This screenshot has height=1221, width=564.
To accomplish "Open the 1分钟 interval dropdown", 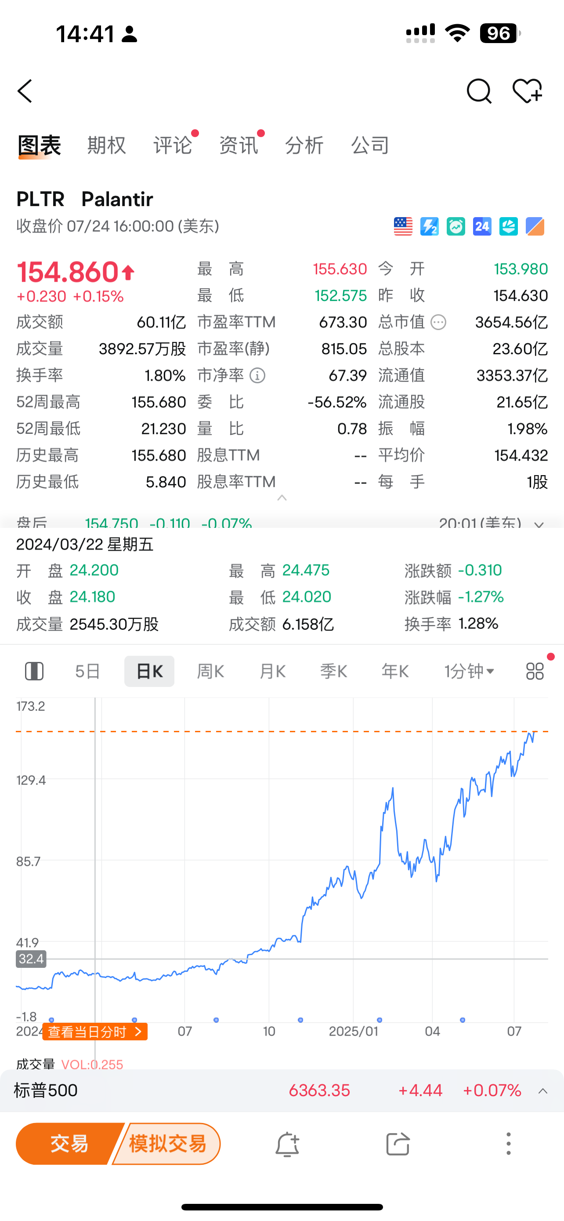I will click(469, 671).
